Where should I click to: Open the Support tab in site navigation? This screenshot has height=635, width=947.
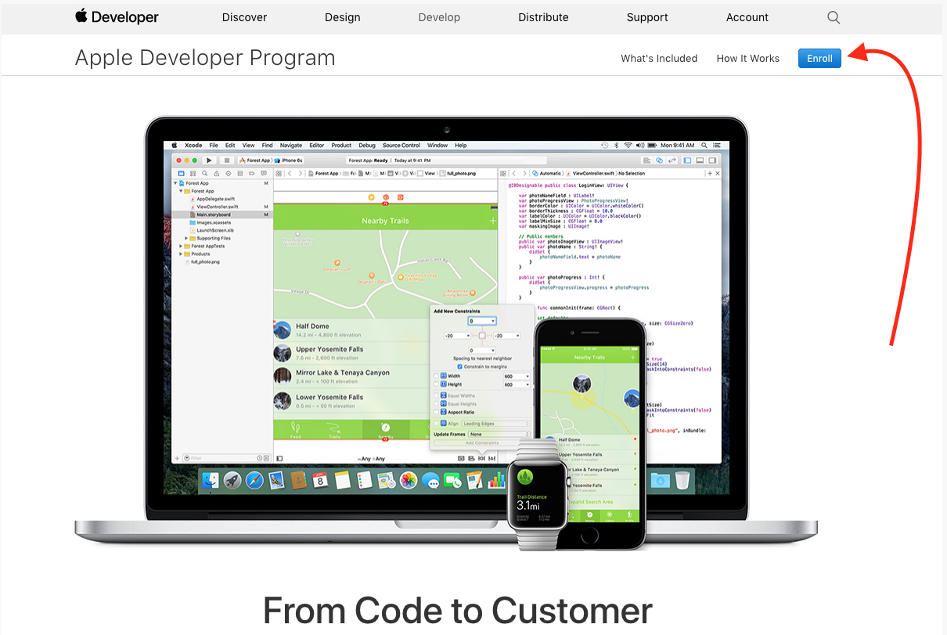[647, 17]
